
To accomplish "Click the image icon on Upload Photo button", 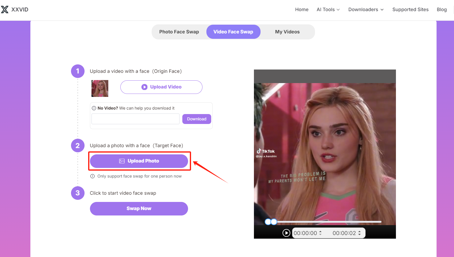I will pos(122,161).
